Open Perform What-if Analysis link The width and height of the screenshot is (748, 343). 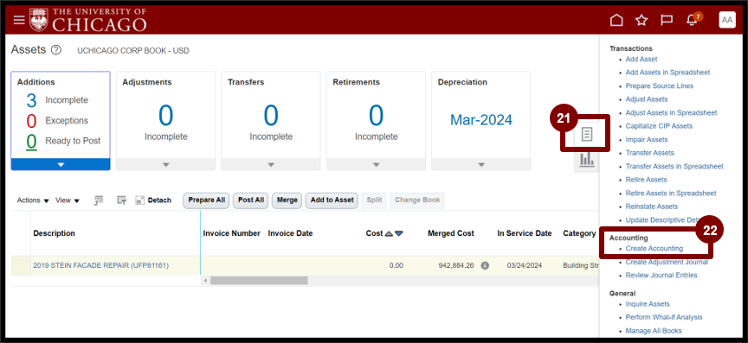pos(663,317)
